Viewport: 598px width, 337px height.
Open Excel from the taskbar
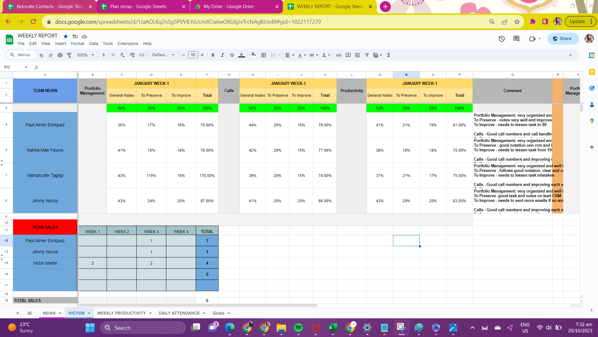pos(333,328)
